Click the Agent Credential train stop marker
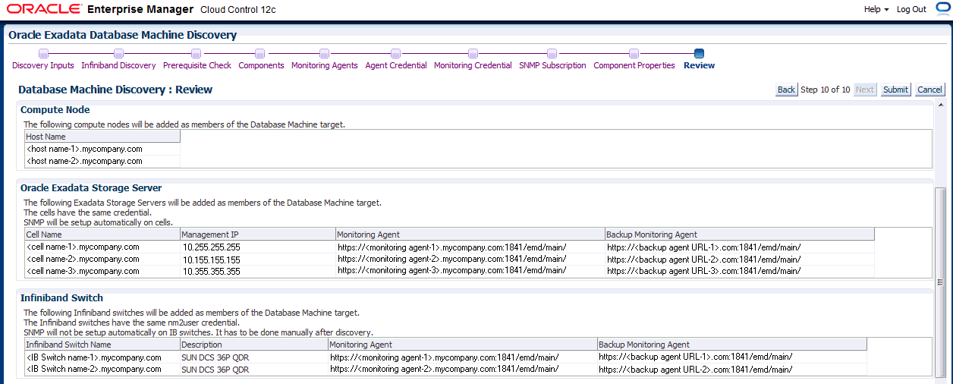This screenshot has width=953, height=384. click(x=395, y=53)
